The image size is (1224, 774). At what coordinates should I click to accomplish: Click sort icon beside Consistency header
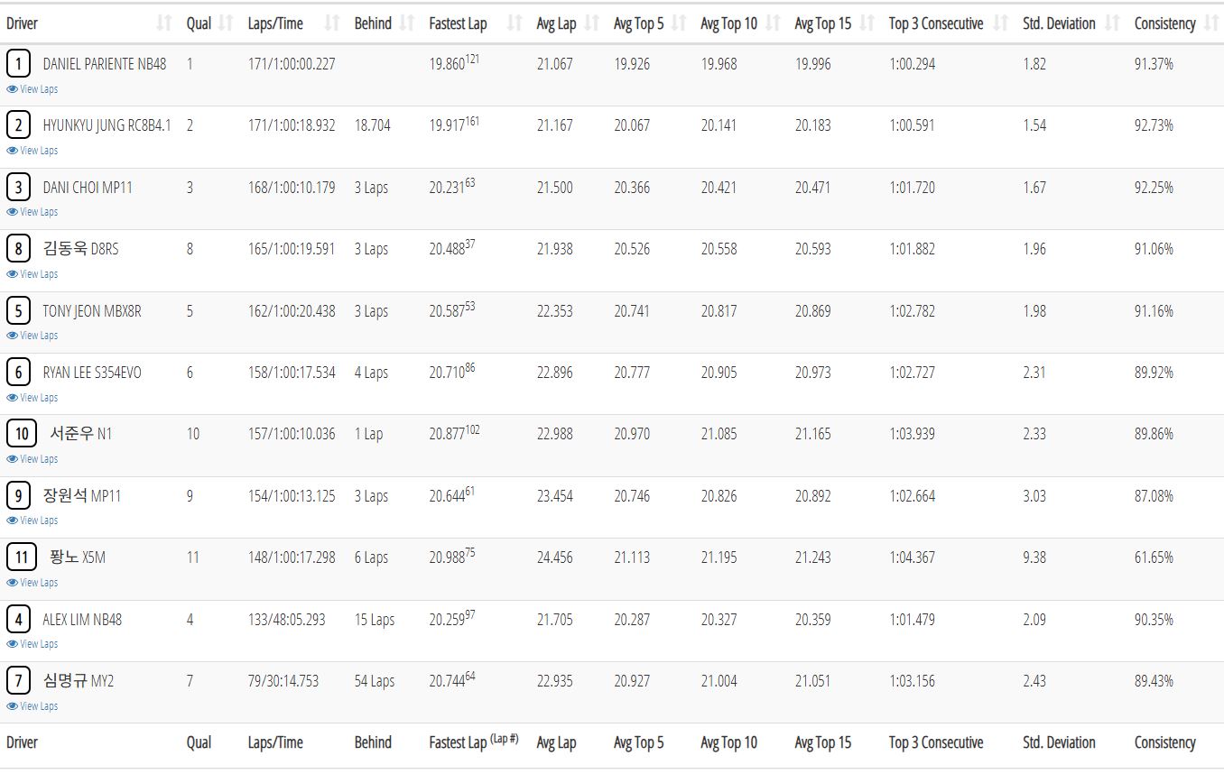1211,23
